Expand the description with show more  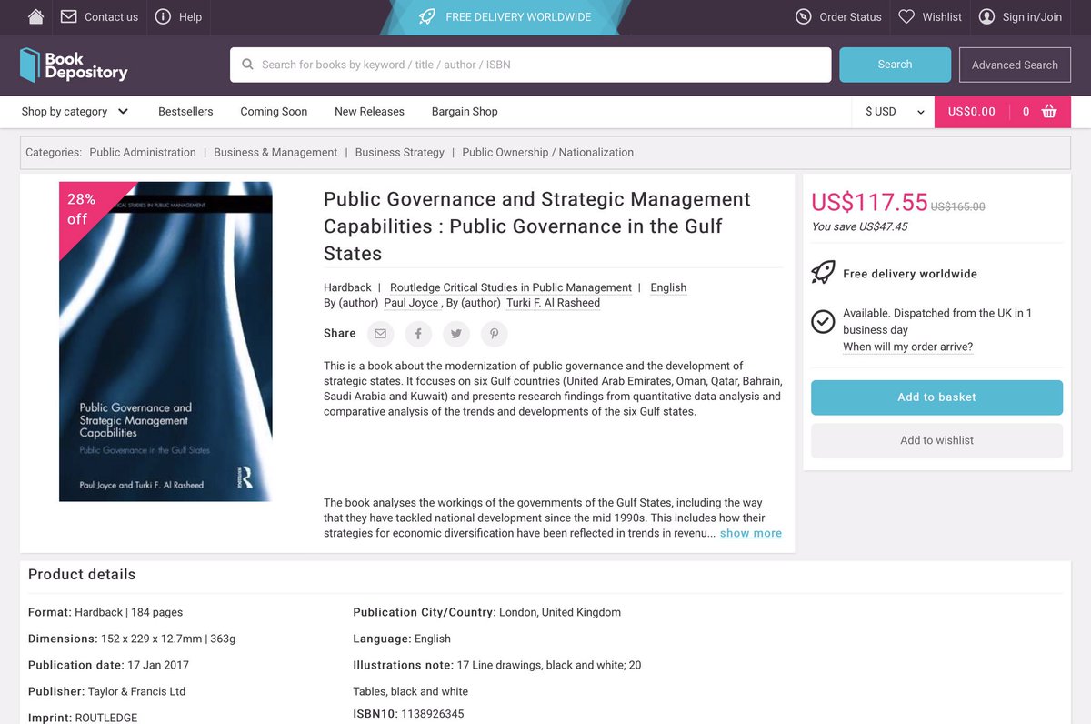click(750, 533)
